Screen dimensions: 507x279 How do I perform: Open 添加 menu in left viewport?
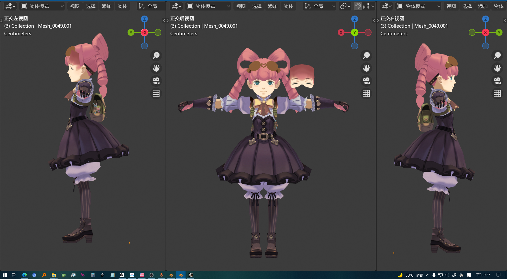click(106, 6)
